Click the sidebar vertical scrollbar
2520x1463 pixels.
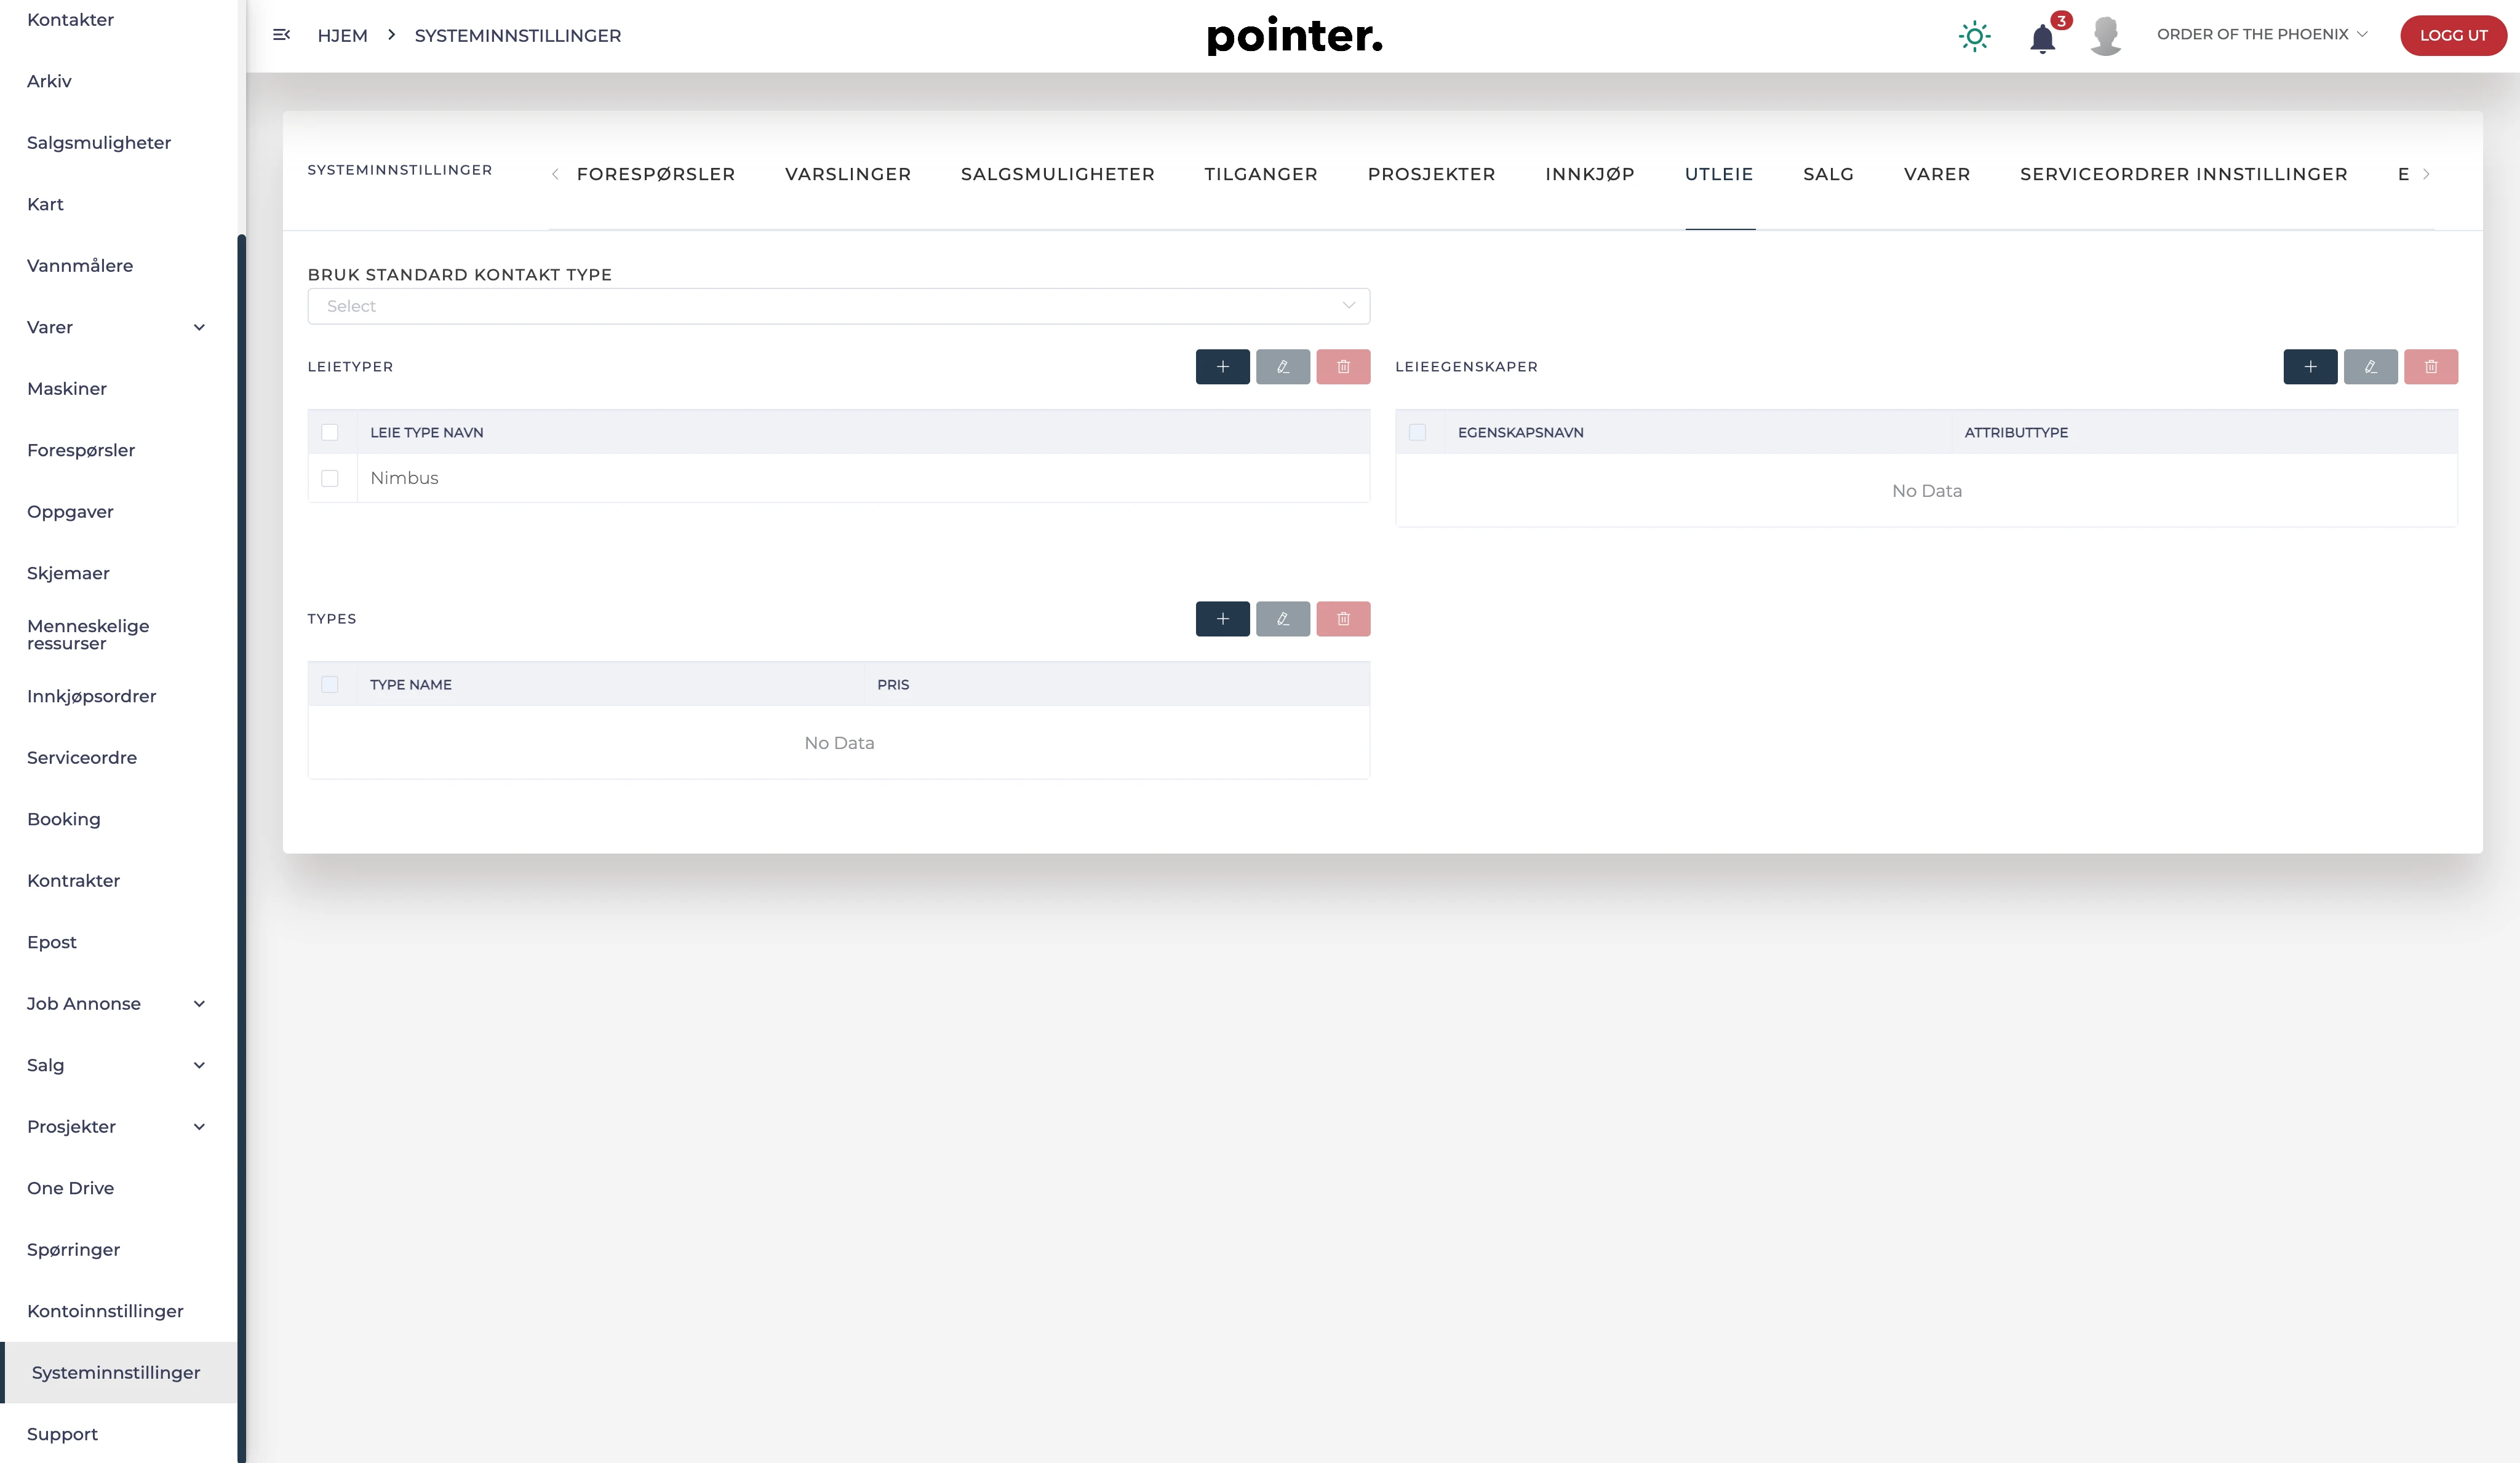241,847
